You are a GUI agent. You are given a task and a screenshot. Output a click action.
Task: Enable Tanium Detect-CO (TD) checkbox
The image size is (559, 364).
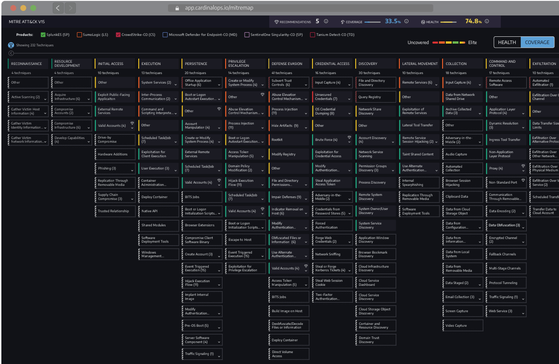312,35
